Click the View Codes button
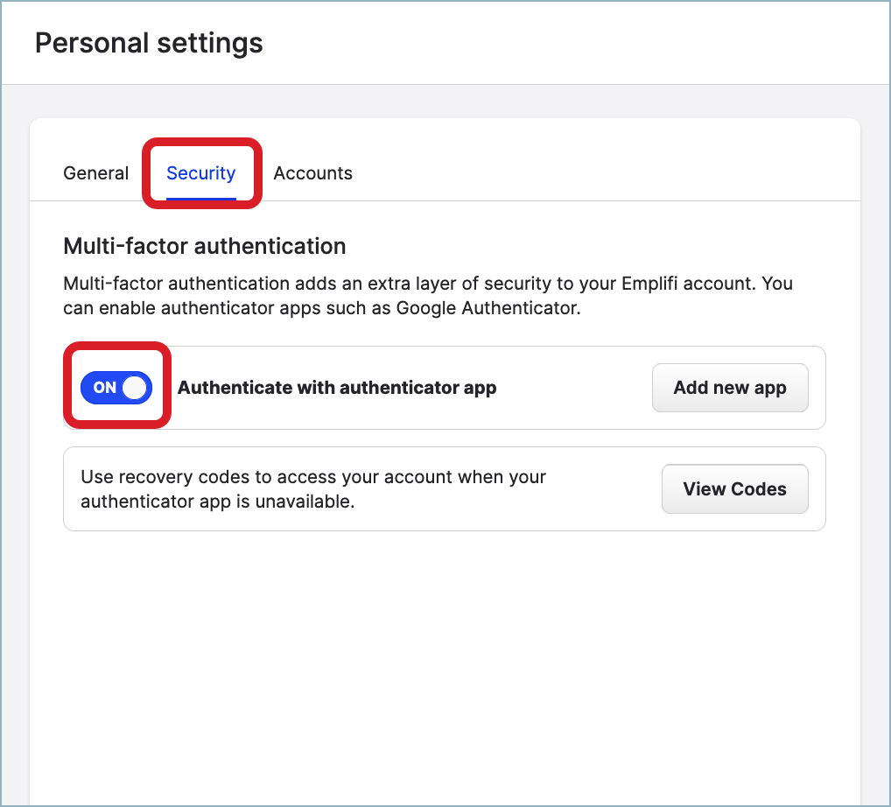891x807 pixels. pyautogui.click(x=734, y=489)
